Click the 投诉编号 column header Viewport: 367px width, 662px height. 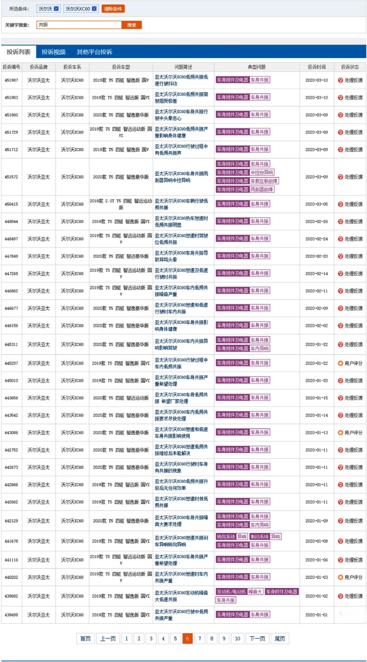click(12, 67)
